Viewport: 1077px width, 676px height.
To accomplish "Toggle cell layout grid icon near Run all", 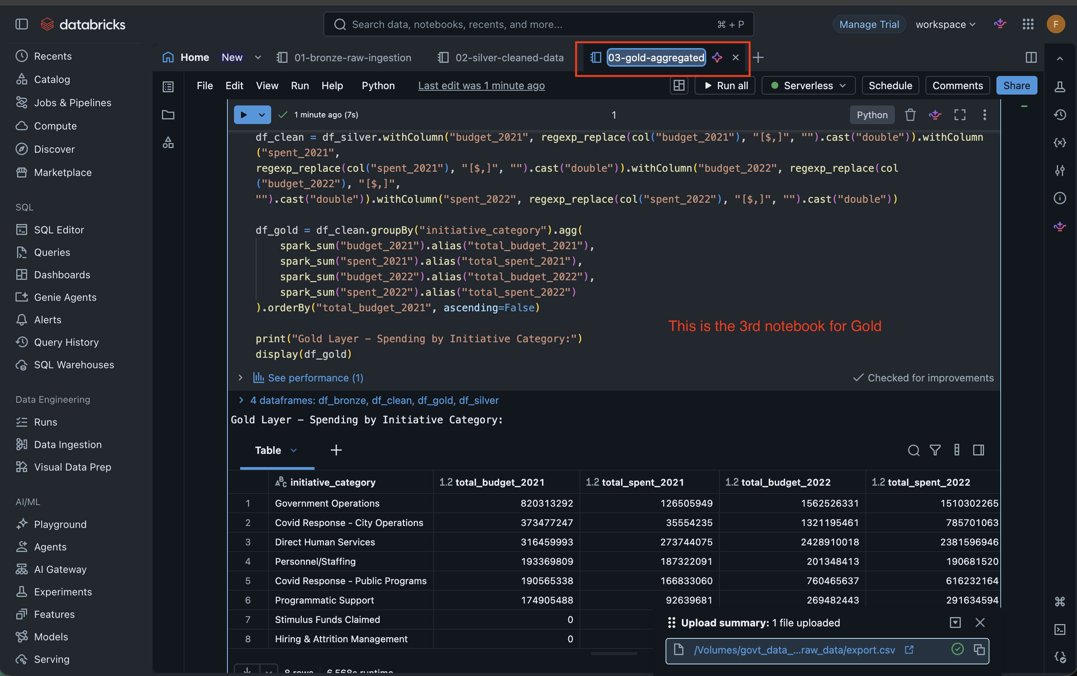I will tap(679, 86).
